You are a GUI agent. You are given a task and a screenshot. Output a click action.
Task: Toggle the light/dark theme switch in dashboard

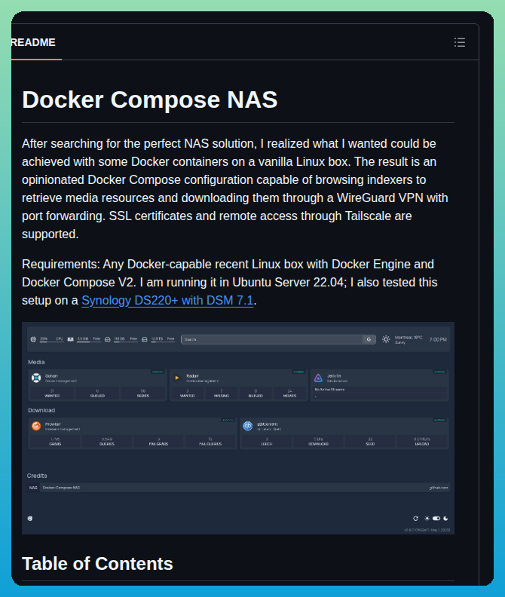coord(436,518)
